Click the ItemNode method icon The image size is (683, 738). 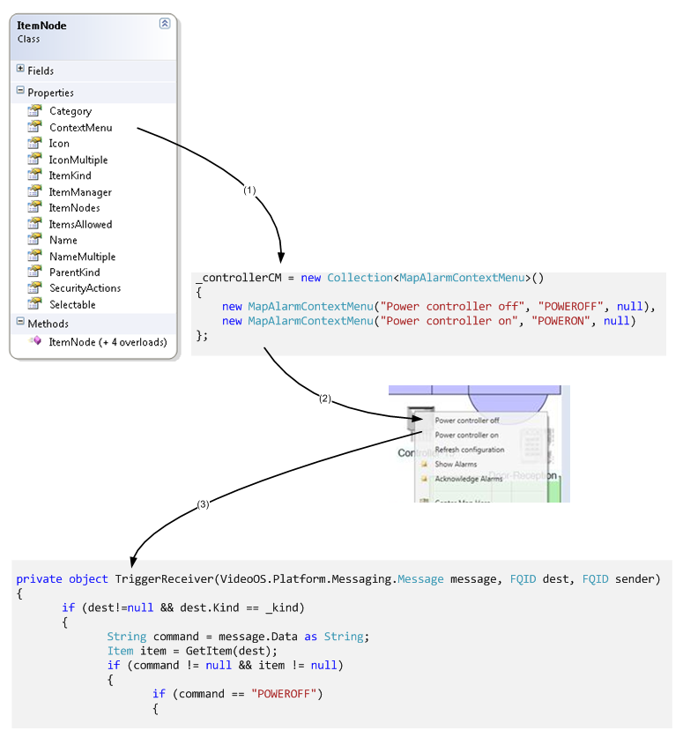pyautogui.click(x=35, y=340)
